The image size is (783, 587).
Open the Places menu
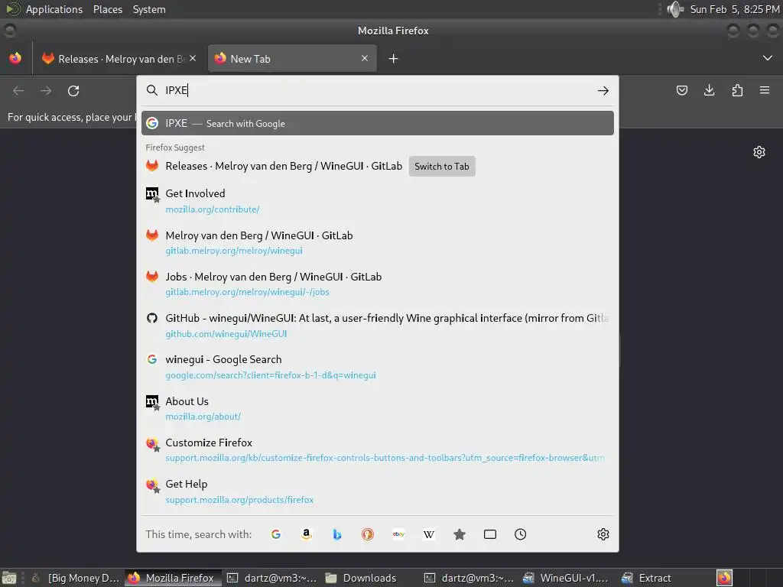[107, 9]
